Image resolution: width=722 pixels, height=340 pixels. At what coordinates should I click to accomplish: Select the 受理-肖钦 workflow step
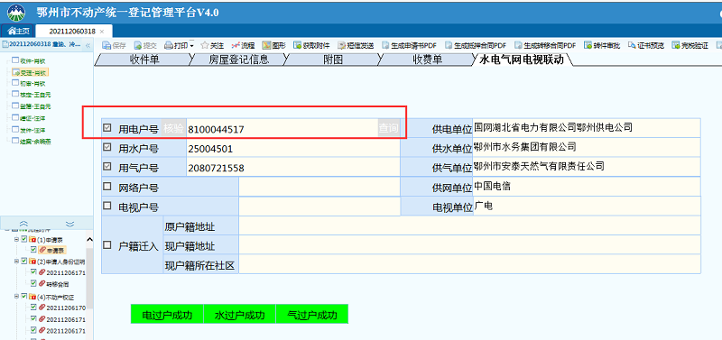click(30, 72)
